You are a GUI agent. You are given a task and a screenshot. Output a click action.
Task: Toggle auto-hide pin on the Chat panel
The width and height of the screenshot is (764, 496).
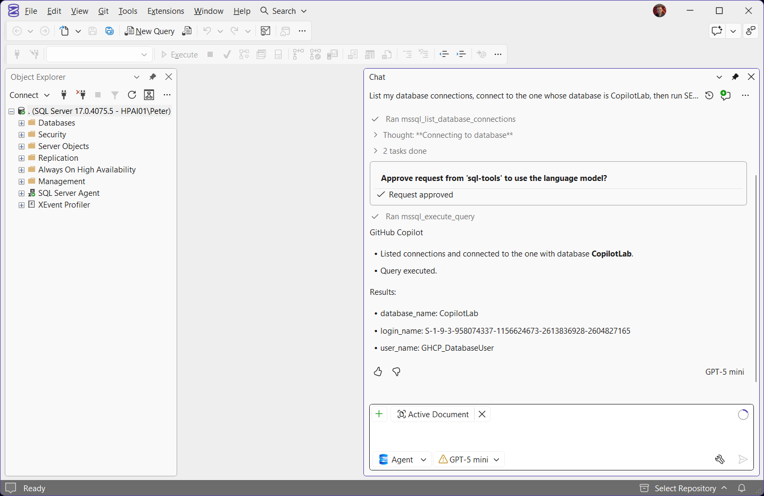[x=735, y=77]
